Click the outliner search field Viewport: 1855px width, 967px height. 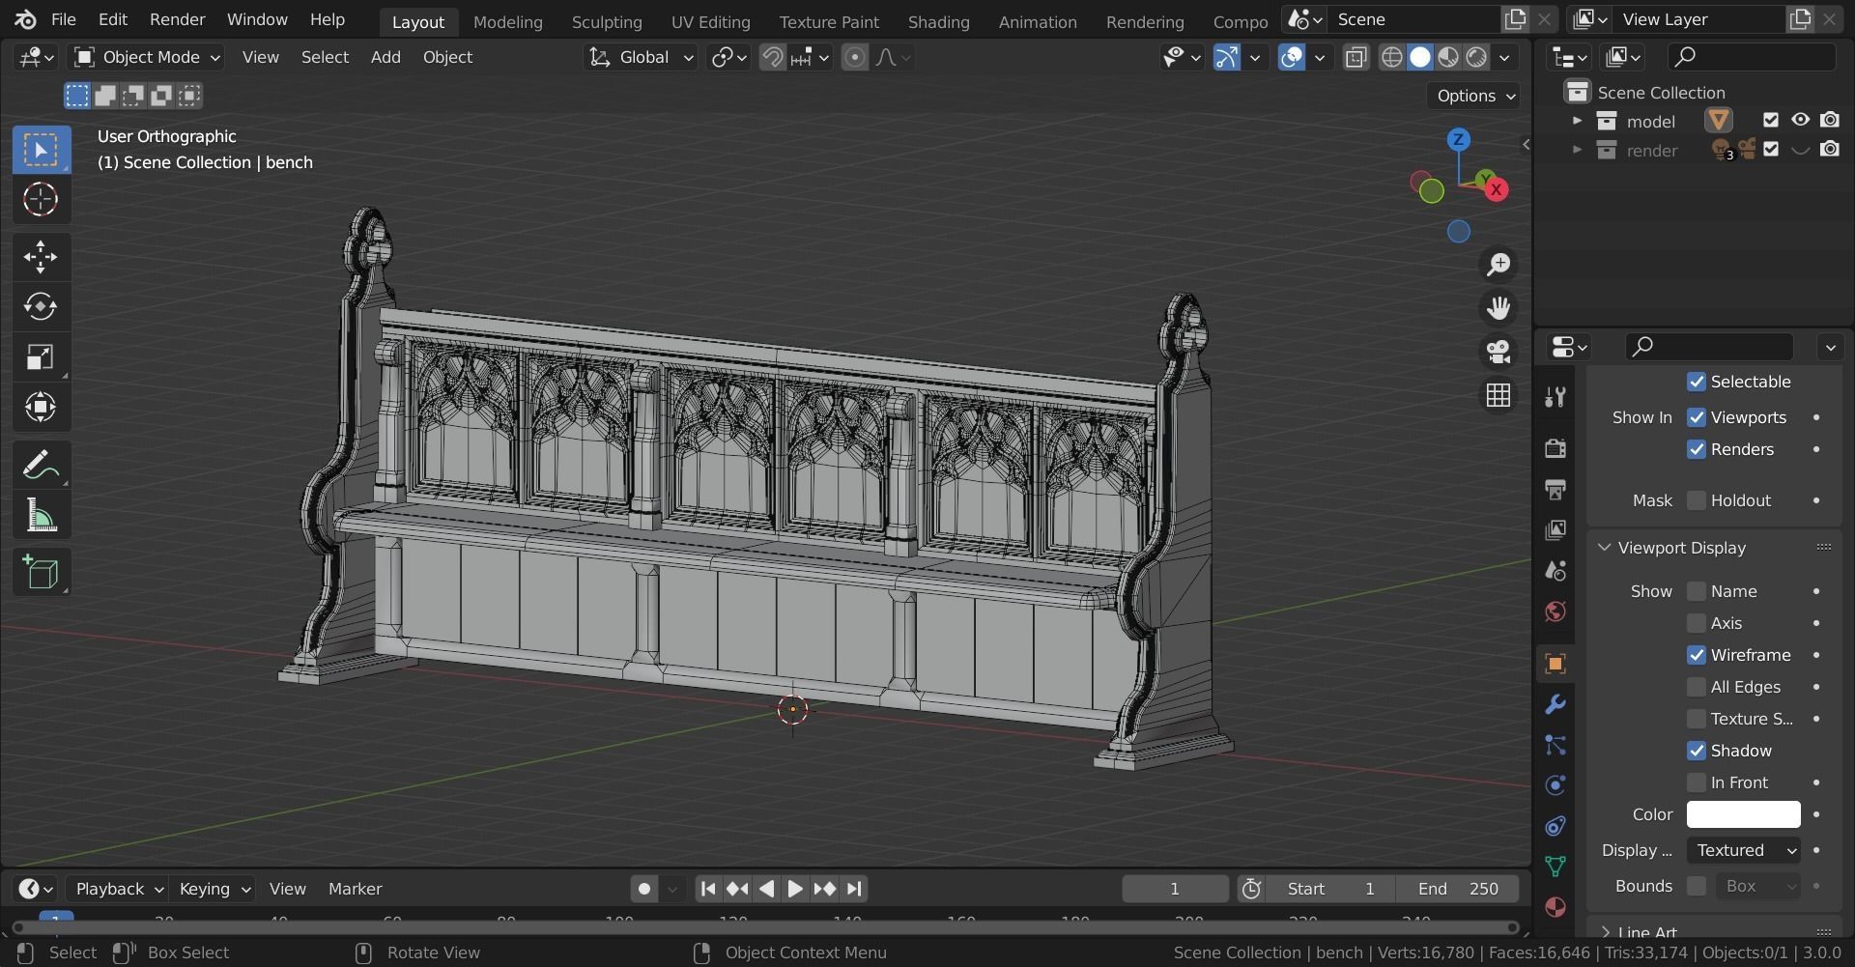(x=1752, y=57)
